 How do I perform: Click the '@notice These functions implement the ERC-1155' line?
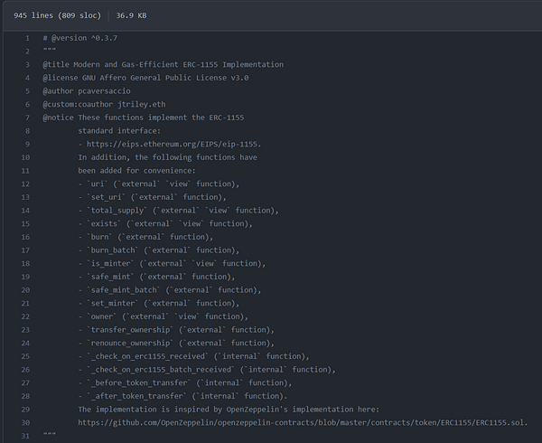click(x=144, y=118)
